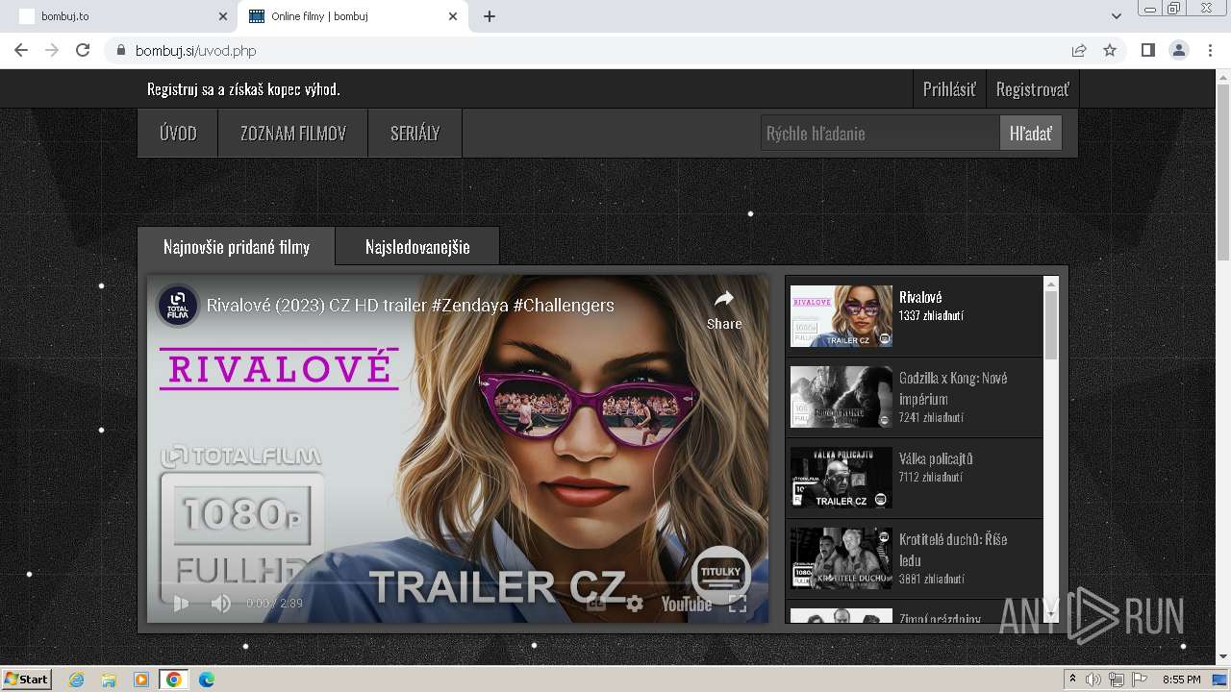
Task: Bookmark this page with the star
Action: [x=1110, y=50]
